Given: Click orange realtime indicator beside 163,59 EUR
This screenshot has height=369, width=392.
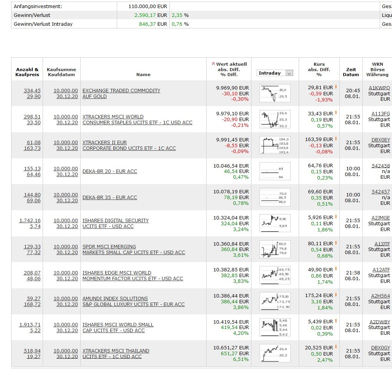Looking at the screenshot, I should coord(336,138).
